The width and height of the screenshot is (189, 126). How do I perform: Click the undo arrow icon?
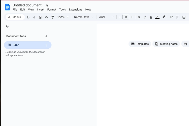(28, 17)
